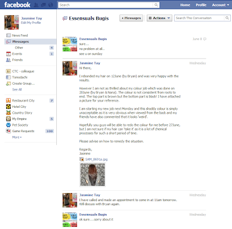Click the back to Messages button
The image size is (232, 229).
pos(131,18)
